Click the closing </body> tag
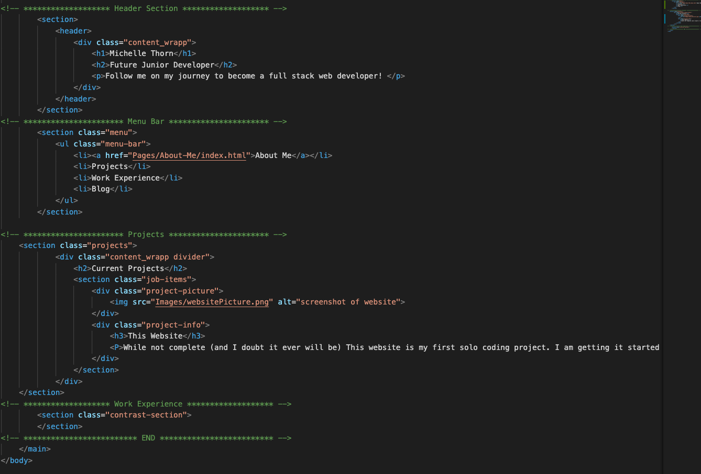Viewport: 701px width, 474px height. click(17, 460)
